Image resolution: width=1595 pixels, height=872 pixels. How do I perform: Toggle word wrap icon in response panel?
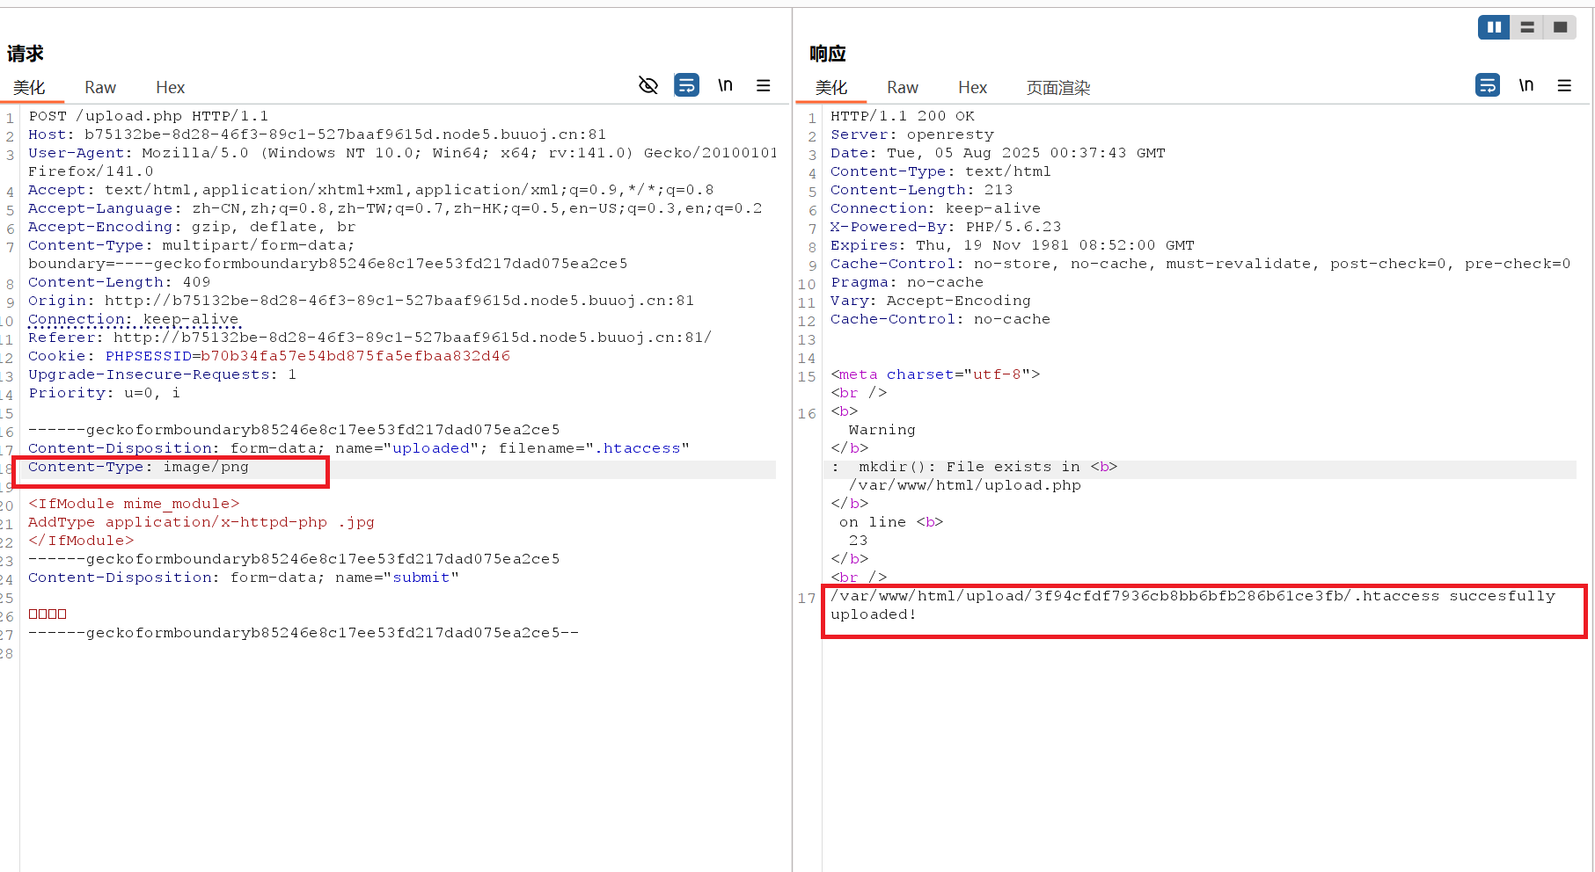click(x=1488, y=85)
